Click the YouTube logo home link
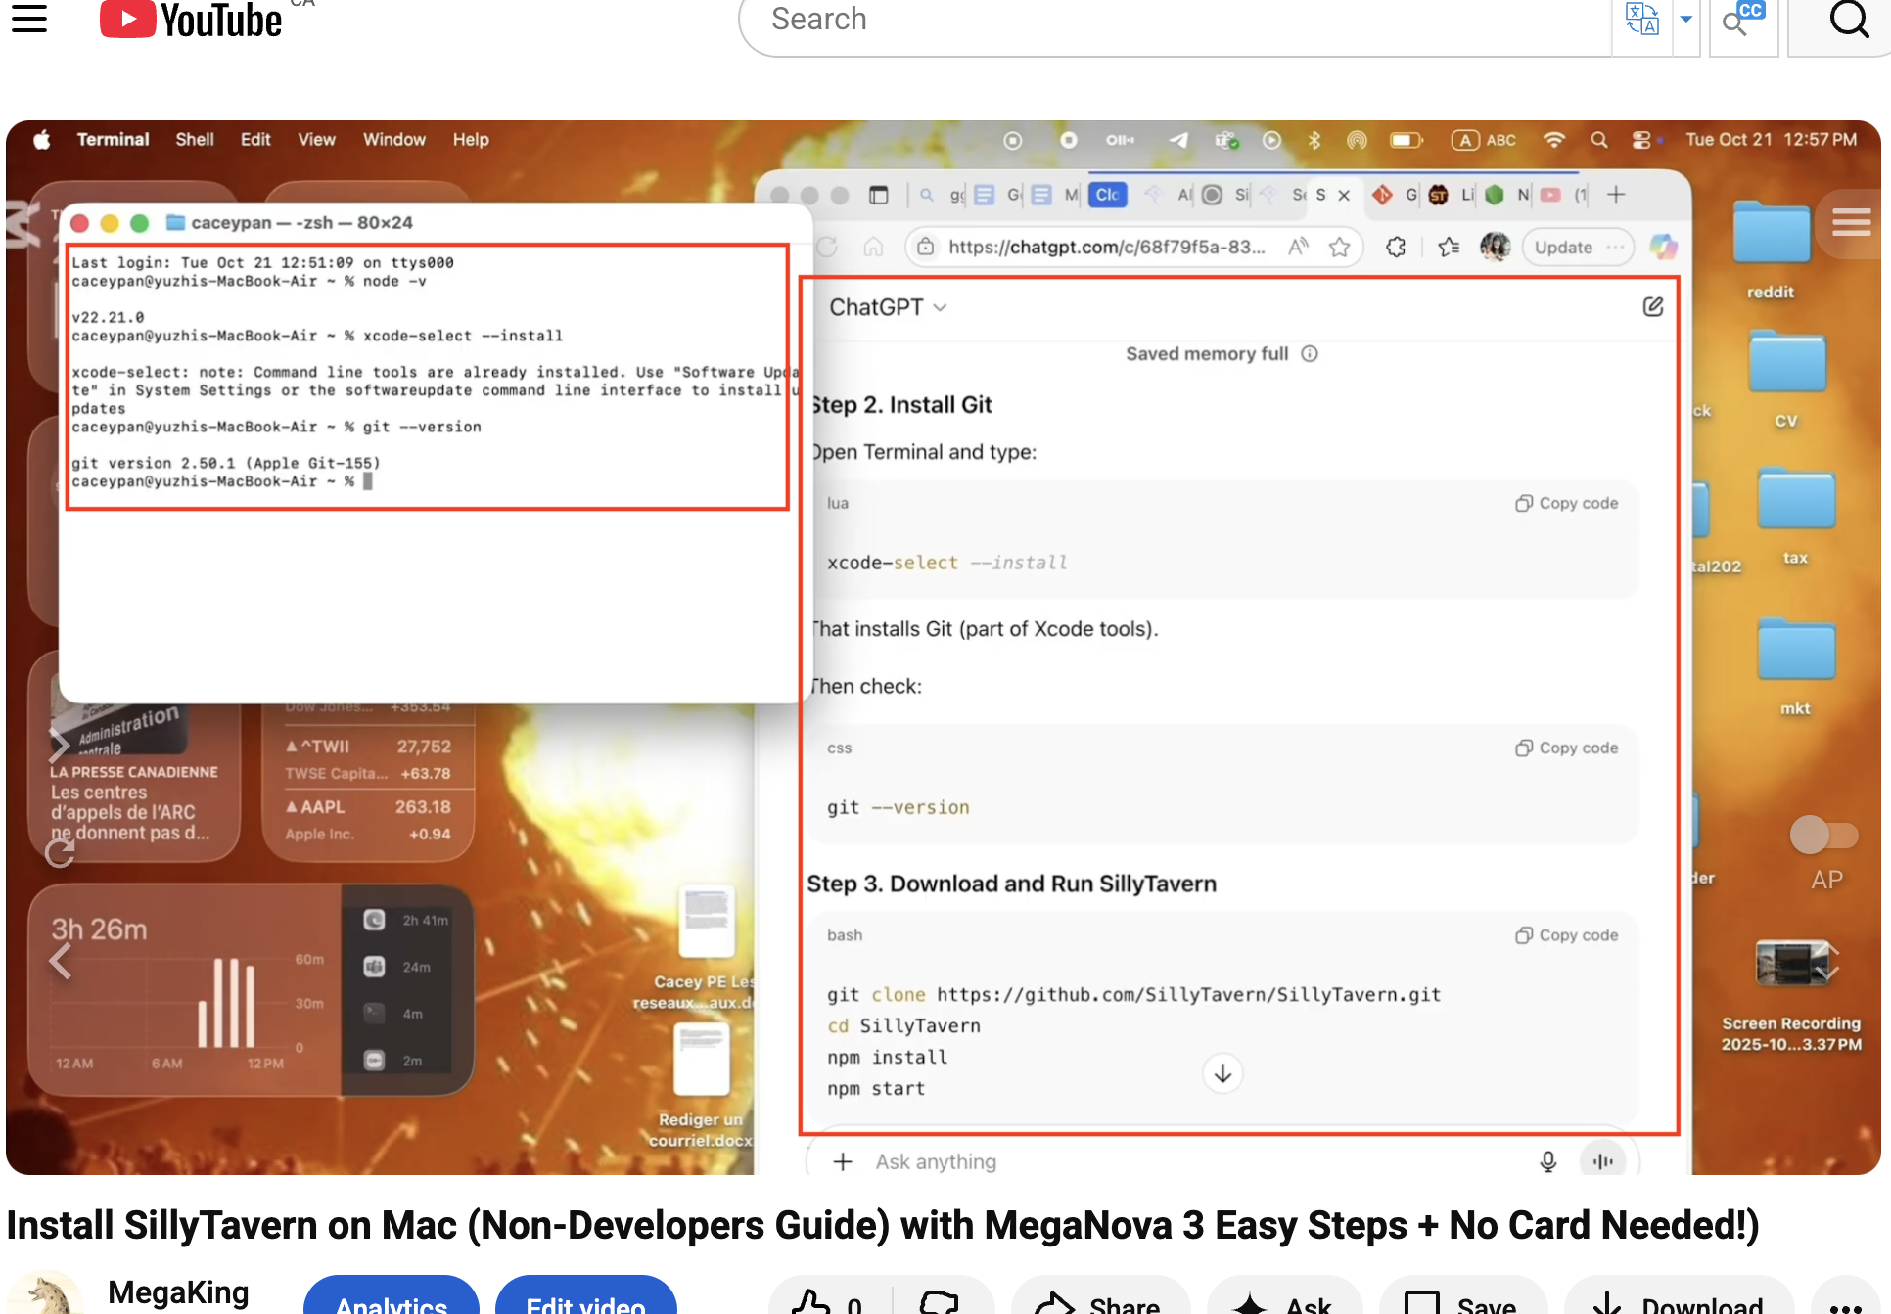Viewport: 1891px width, 1314px height. pyautogui.click(x=192, y=20)
